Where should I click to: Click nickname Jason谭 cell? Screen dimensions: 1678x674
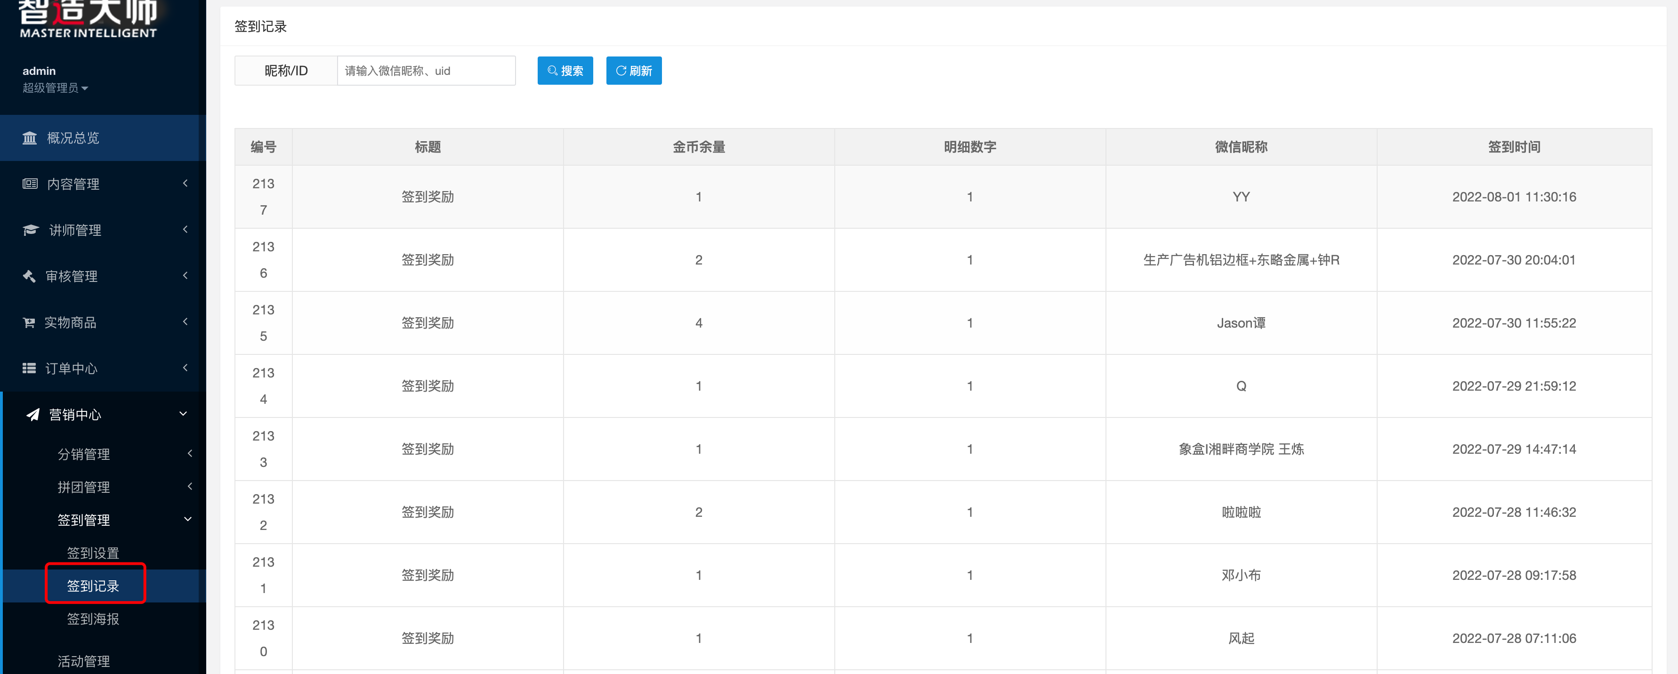click(1241, 323)
